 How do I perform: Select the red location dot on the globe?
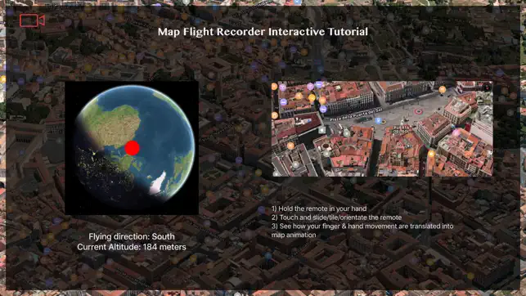(x=133, y=148)
